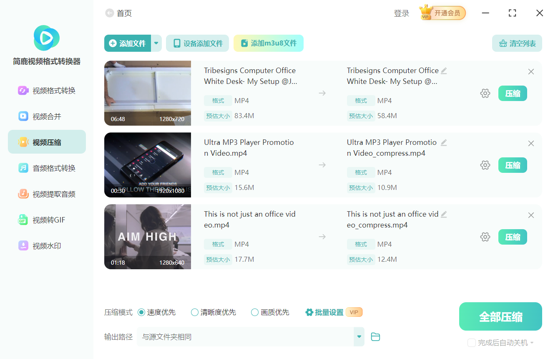Open settings gear for office video row
Screen dimensions: 553x359
click(485, 237)
